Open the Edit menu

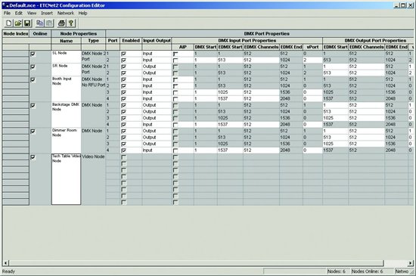19,13
